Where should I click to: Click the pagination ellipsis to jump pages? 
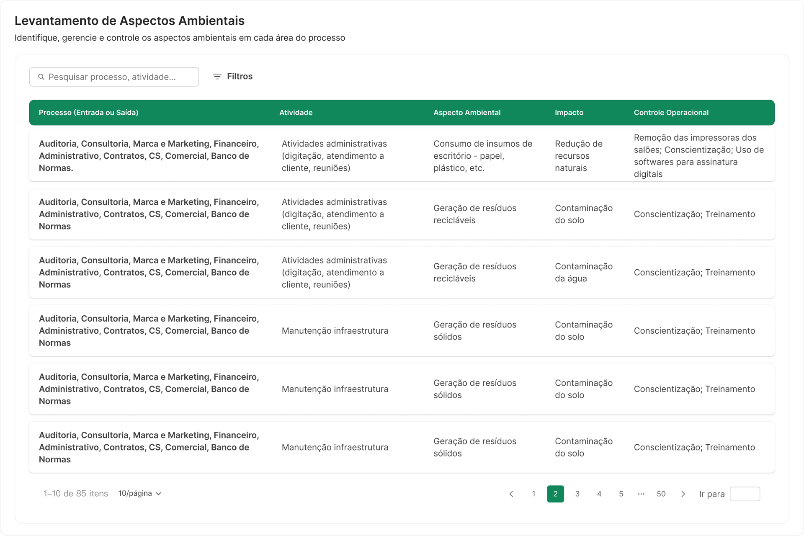(641, 494)
